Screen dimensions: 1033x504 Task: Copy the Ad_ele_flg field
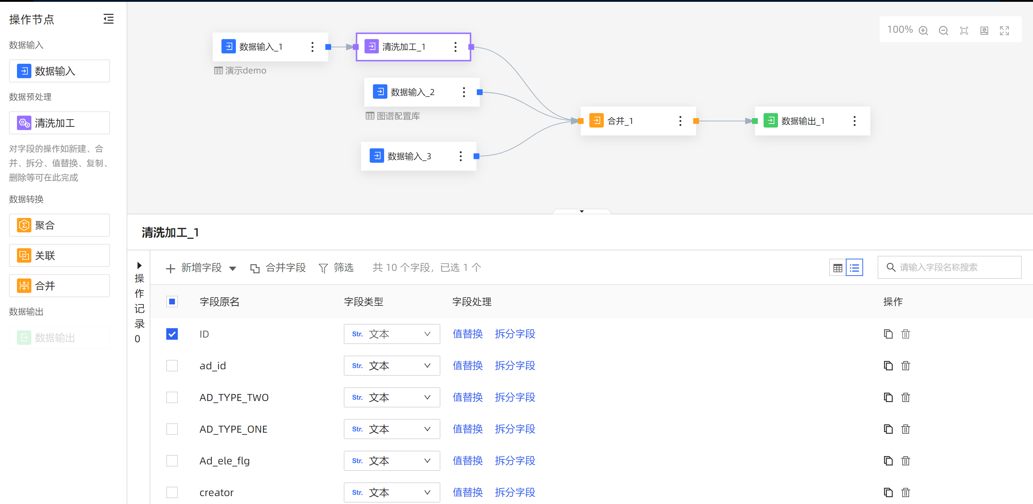pyautogui.click(x=888, y=460)
